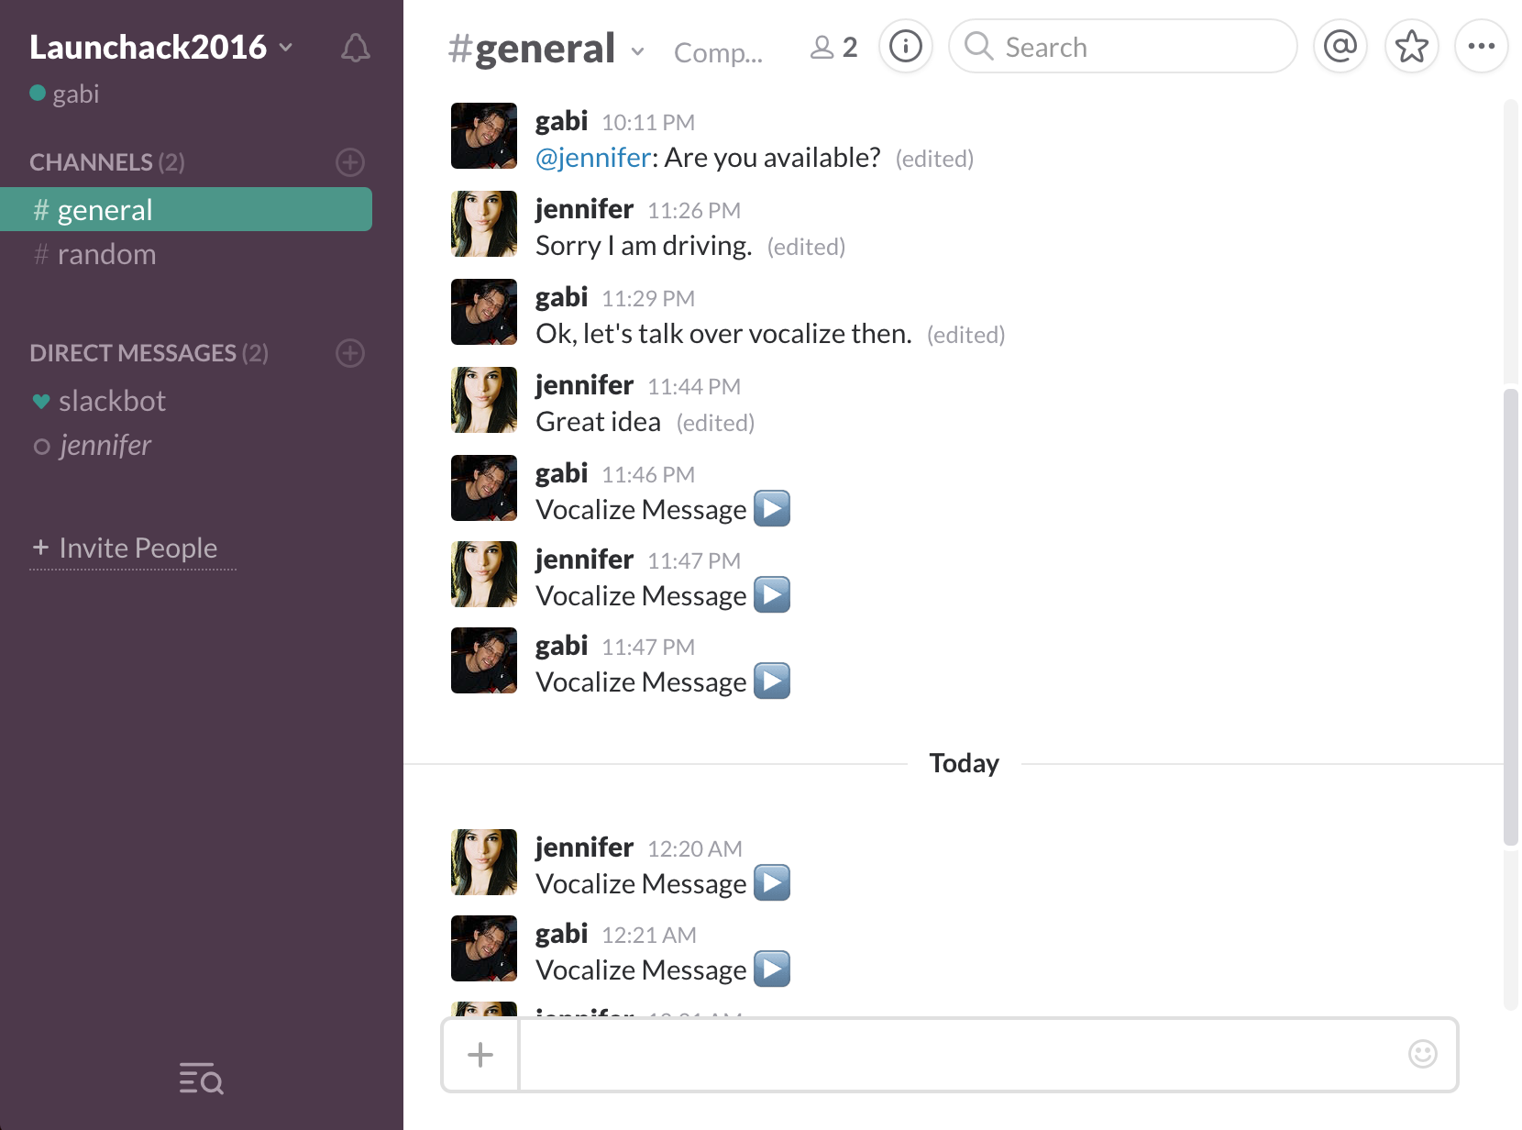Open the #general channel dropdown chevron

[x=637, y=52]
